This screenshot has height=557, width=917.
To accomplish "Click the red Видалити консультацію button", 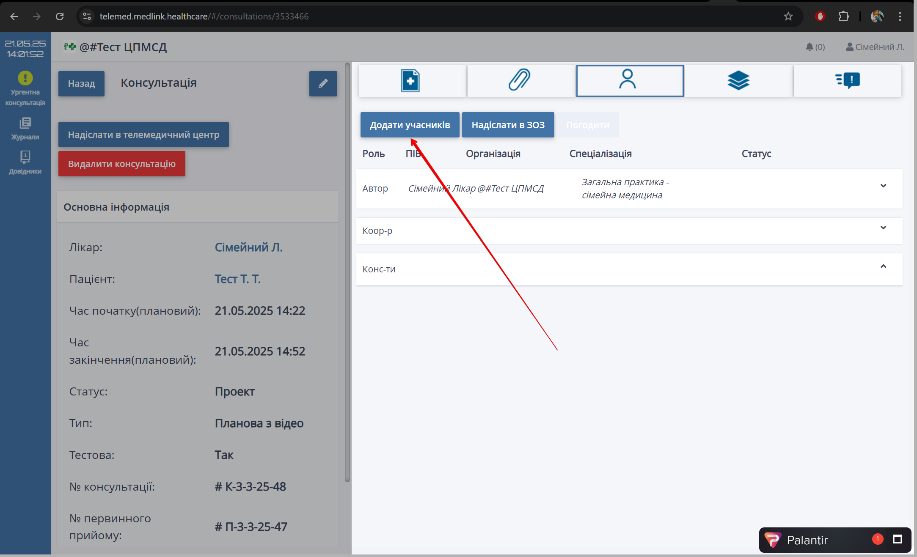I will click(121, 164).
